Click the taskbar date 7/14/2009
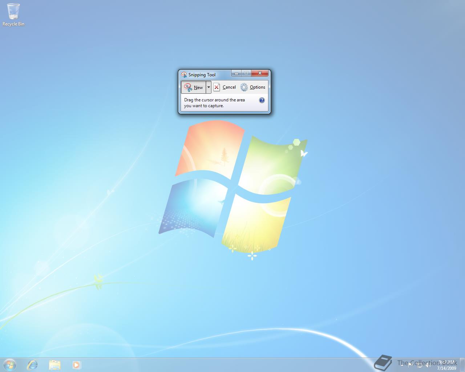 click(446, 368)
